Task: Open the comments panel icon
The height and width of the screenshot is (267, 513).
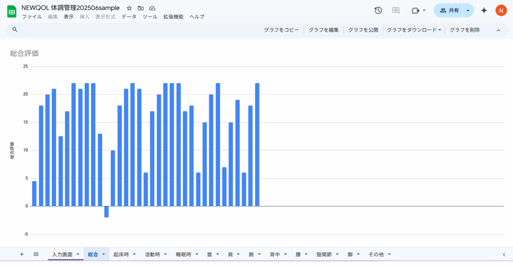Action: coord(396,10)
